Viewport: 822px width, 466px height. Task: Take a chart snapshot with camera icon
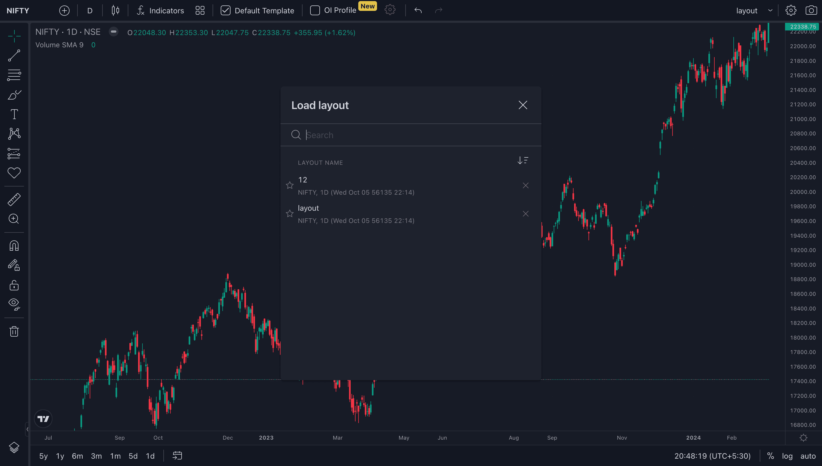click(811, 11)
